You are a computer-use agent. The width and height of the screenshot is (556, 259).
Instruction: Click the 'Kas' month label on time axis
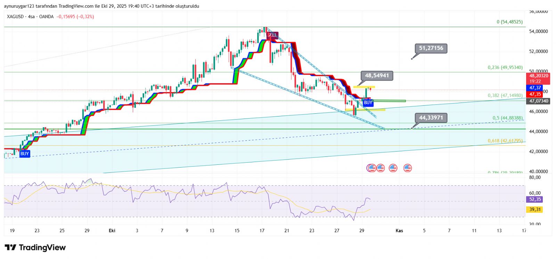click(399, 230)
